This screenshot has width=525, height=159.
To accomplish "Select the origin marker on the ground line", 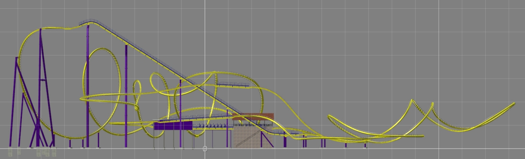I will [205, 149].
